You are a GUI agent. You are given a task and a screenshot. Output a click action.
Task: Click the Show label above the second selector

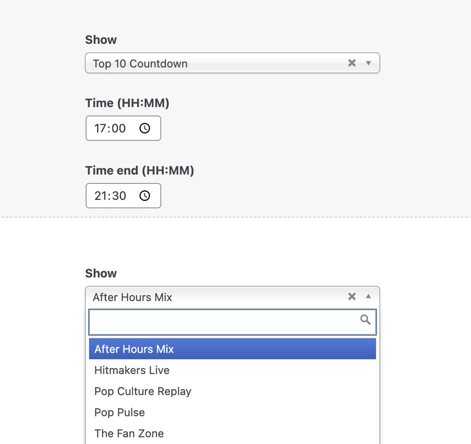[x=101, y=273]
